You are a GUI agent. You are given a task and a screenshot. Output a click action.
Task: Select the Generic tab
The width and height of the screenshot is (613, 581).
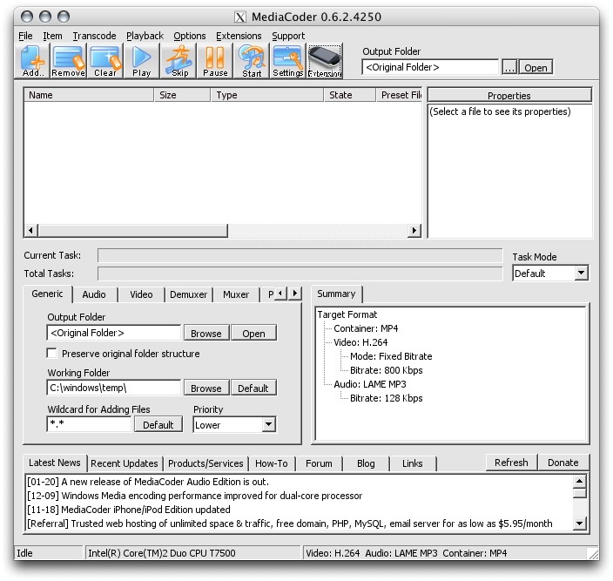pyautogui.click(x=47, y=294)
